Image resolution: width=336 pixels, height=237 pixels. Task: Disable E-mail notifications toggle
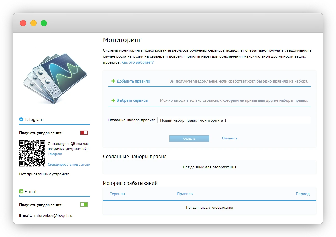click(x=84, y=205)
